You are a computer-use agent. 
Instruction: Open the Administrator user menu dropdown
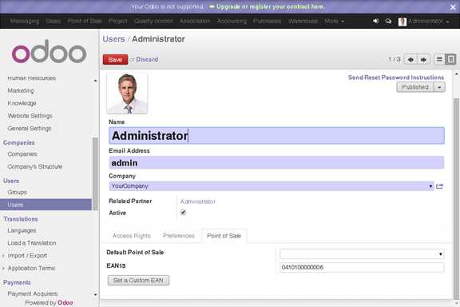(428, 21)
